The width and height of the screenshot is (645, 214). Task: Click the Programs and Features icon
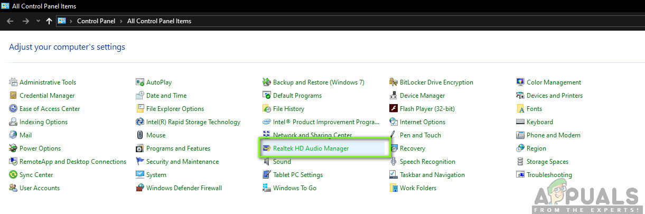point(140,148)
